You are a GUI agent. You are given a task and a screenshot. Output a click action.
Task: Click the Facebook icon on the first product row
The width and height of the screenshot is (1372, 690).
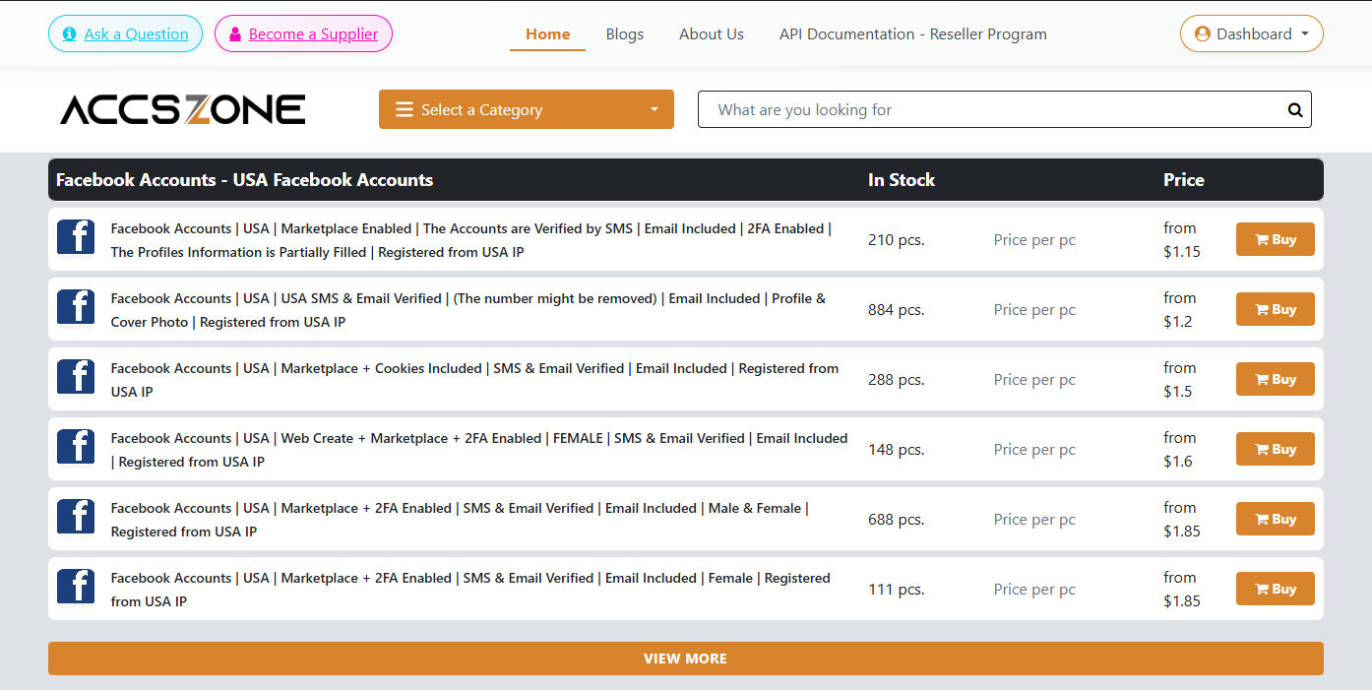76,237
